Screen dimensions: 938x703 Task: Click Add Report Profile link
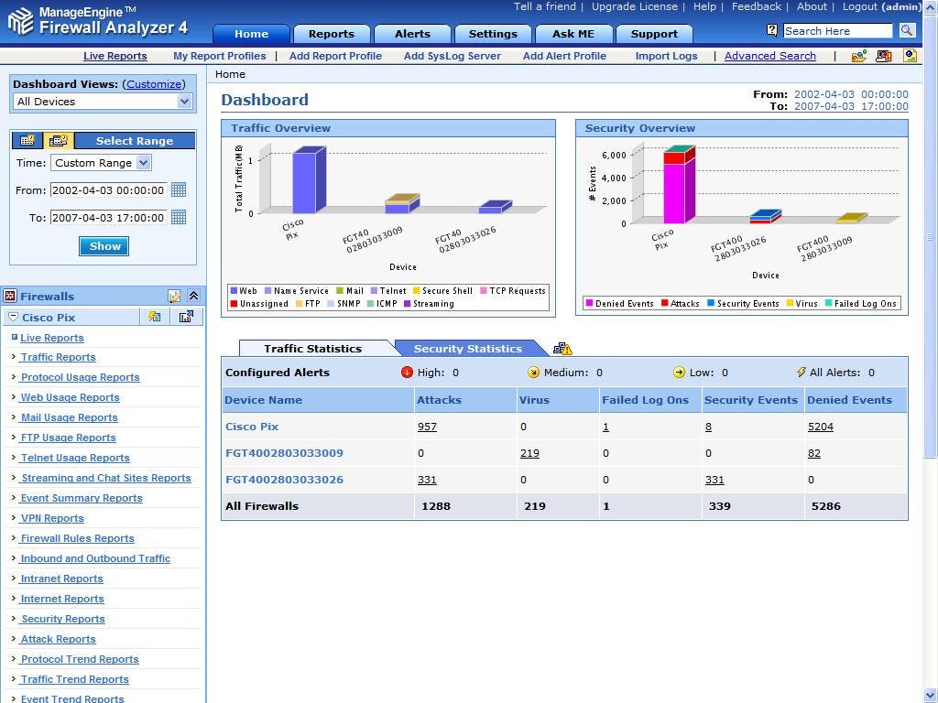pyautogui.click(x=335, y=56)
